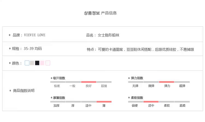This screenshot has width=205, height=122.
Task: Click the 超柔 softness segment
Action: pos(182,101)
